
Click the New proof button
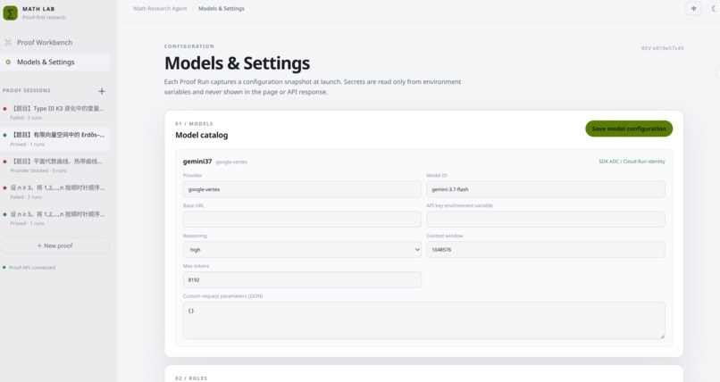54,245
